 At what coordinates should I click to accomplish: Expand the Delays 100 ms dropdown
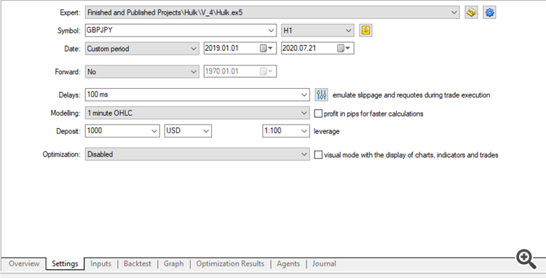pos(304,95)
